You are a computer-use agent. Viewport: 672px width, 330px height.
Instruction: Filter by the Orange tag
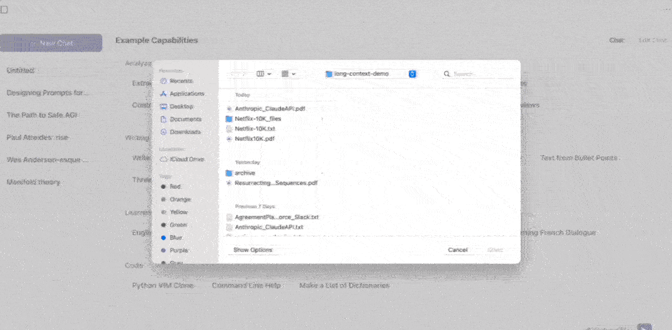(x=176, y=200)
